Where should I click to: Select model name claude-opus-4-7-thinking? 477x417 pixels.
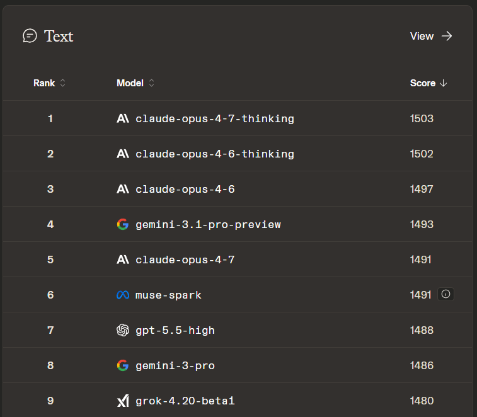coord(215,118)
